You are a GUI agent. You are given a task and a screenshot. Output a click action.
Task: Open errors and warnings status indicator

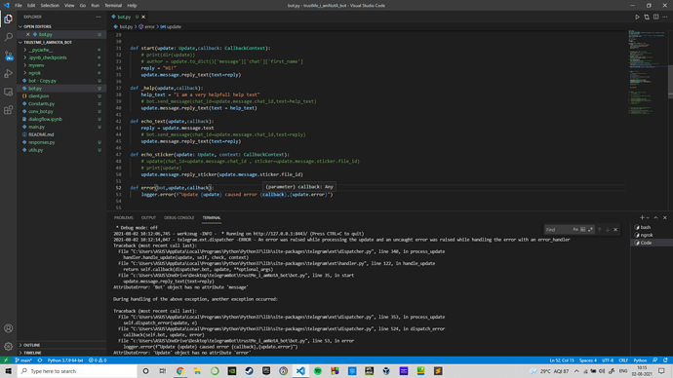(x=98, y=360)
